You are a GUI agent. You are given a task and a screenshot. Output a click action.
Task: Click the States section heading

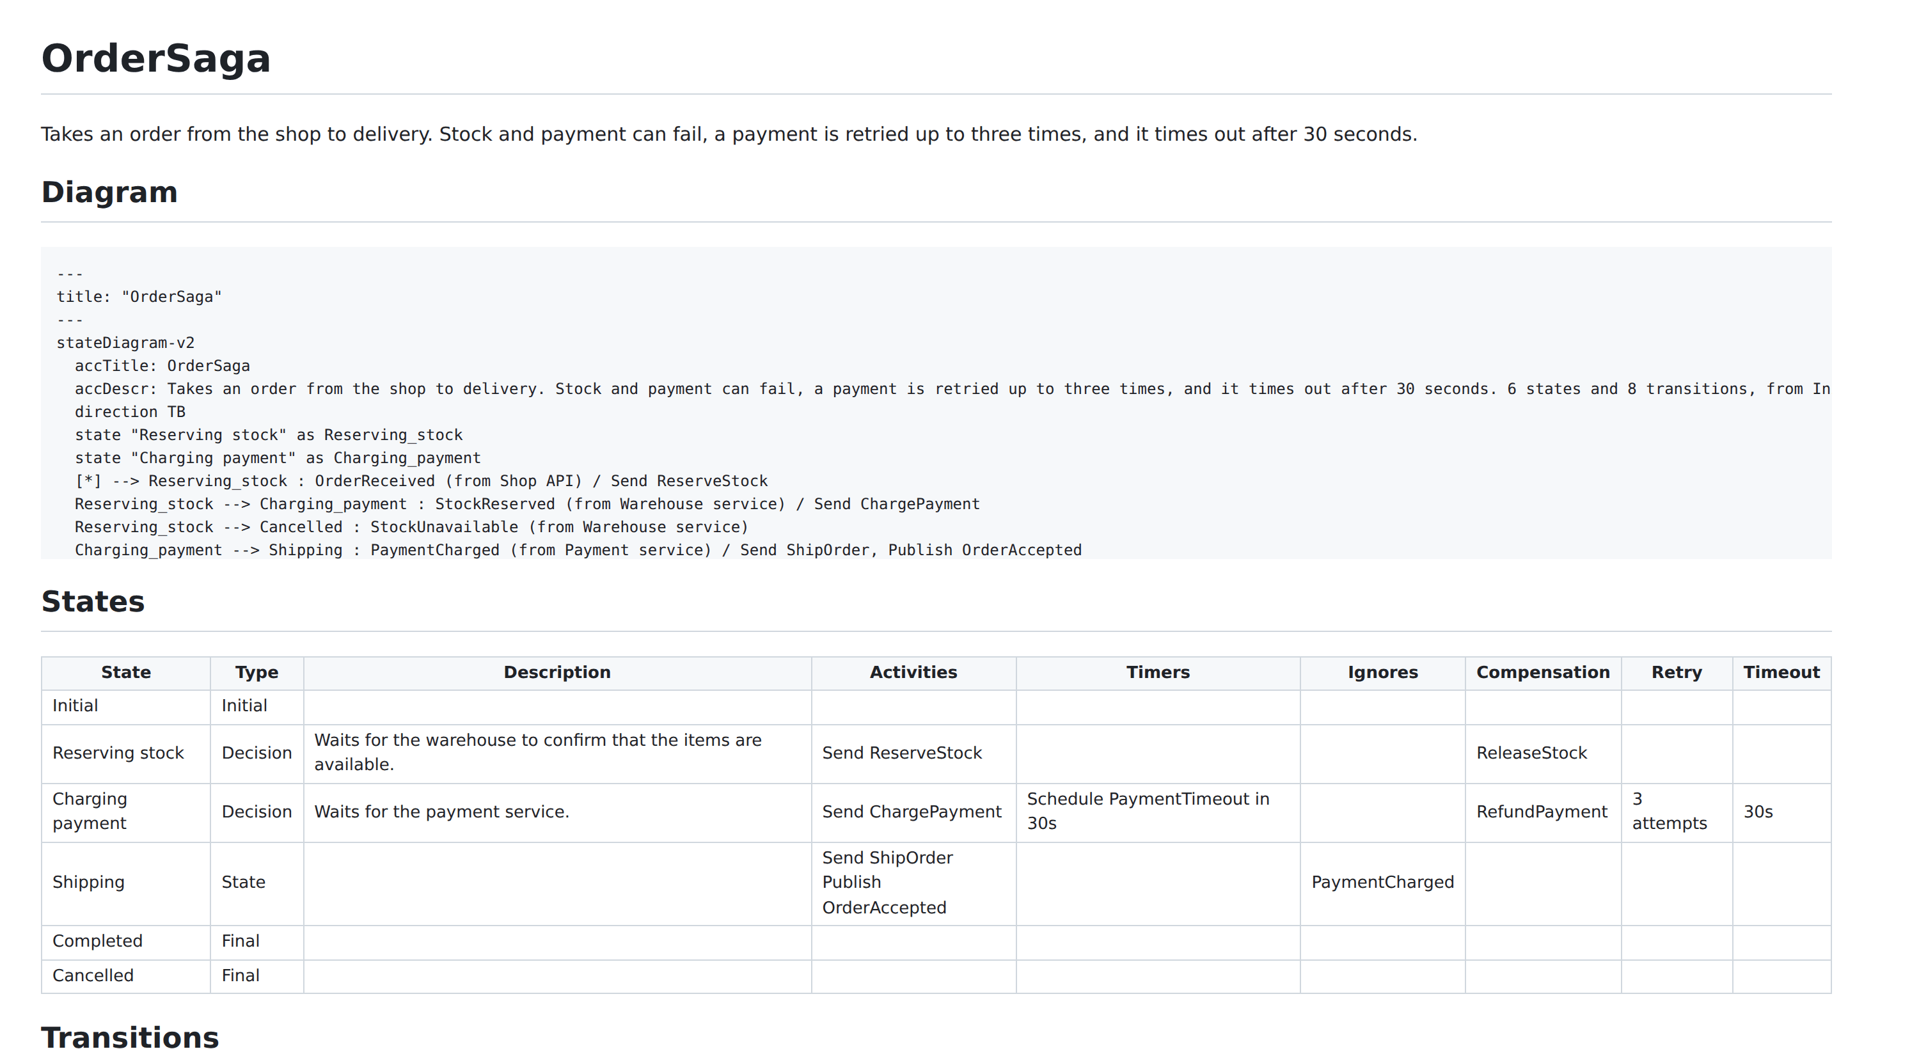click(x=93, y=601)
